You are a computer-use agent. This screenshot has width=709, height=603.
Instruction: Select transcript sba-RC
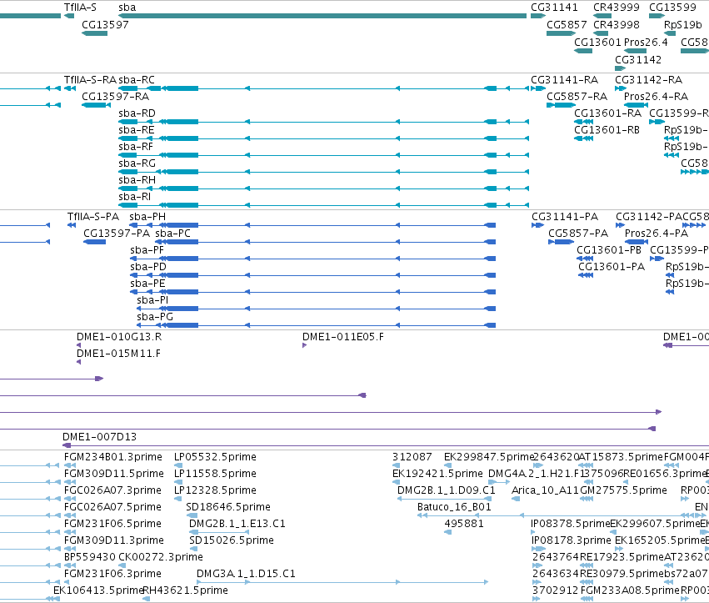pos(137,80)
